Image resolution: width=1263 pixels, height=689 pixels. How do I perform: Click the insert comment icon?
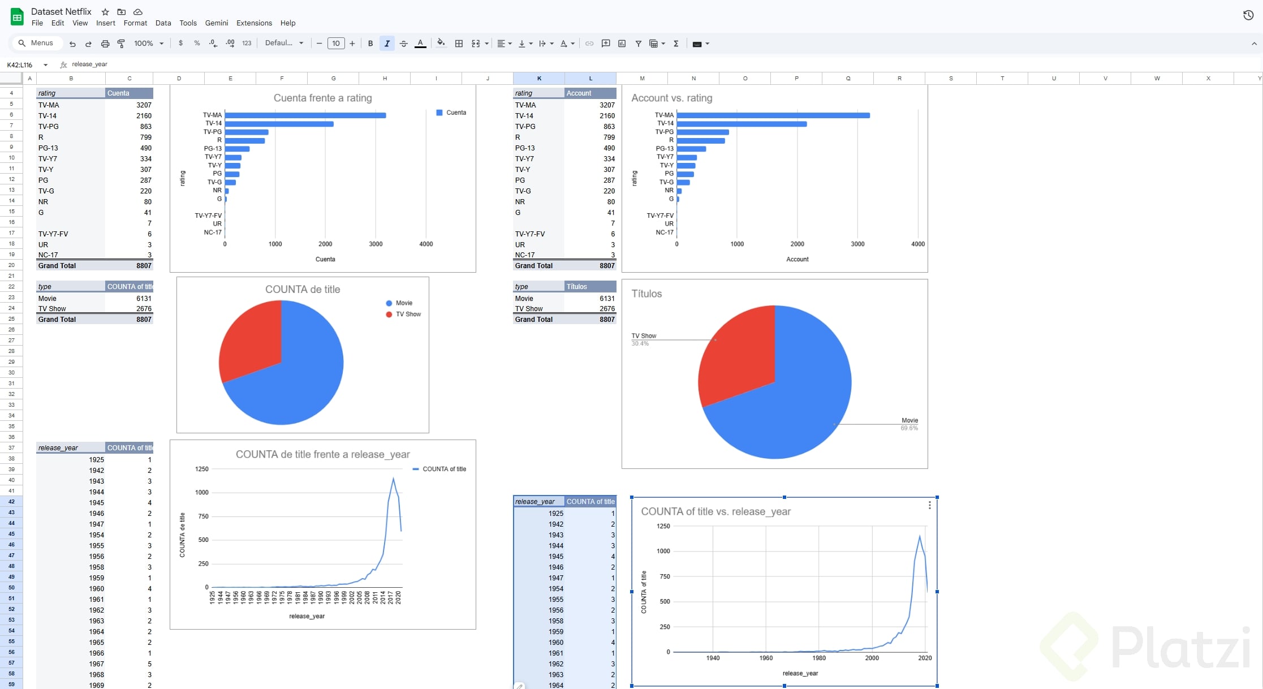click(606, 44)
